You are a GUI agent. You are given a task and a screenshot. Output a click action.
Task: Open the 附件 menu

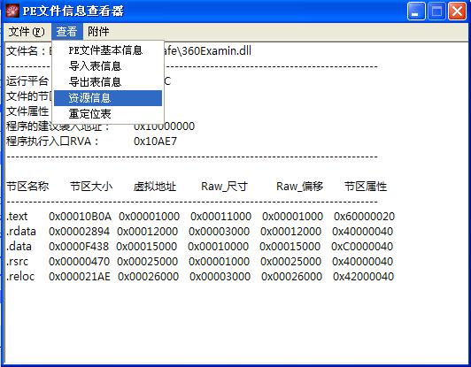click(98, 32)
